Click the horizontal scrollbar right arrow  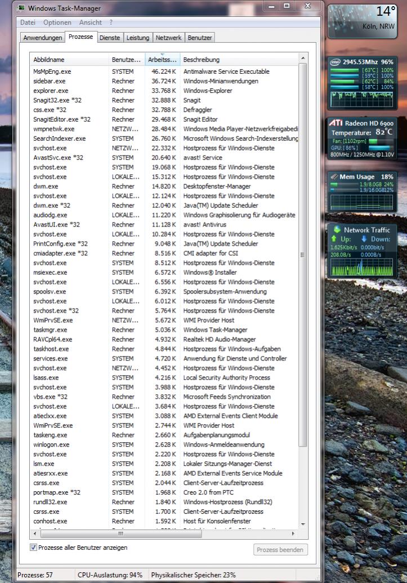pos(293,533)
